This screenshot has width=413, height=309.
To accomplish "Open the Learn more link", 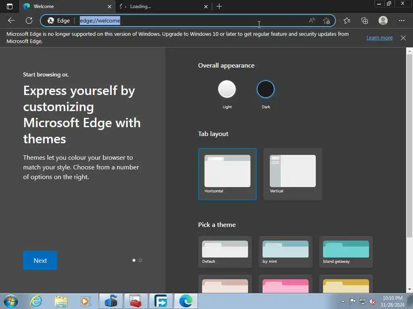I will click(379, 37).
